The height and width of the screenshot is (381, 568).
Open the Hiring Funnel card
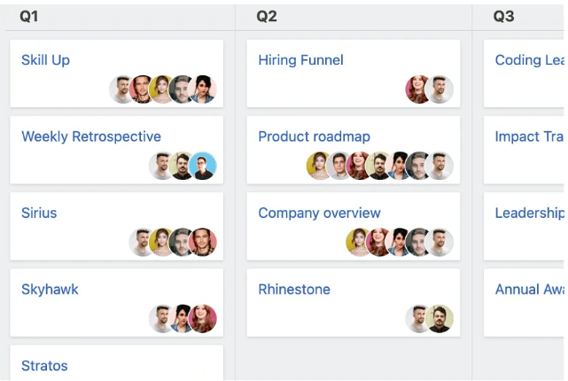300,60
